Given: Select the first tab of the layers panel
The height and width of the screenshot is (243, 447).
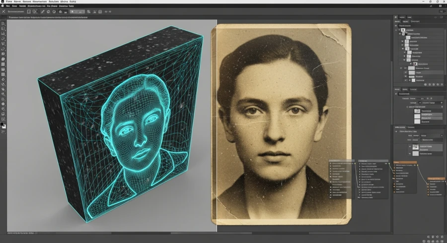Looking at the screenshot, I should 397,22.
